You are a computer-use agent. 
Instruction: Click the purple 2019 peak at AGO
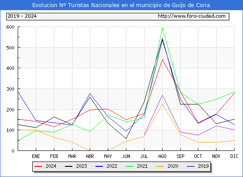point(162,95)
